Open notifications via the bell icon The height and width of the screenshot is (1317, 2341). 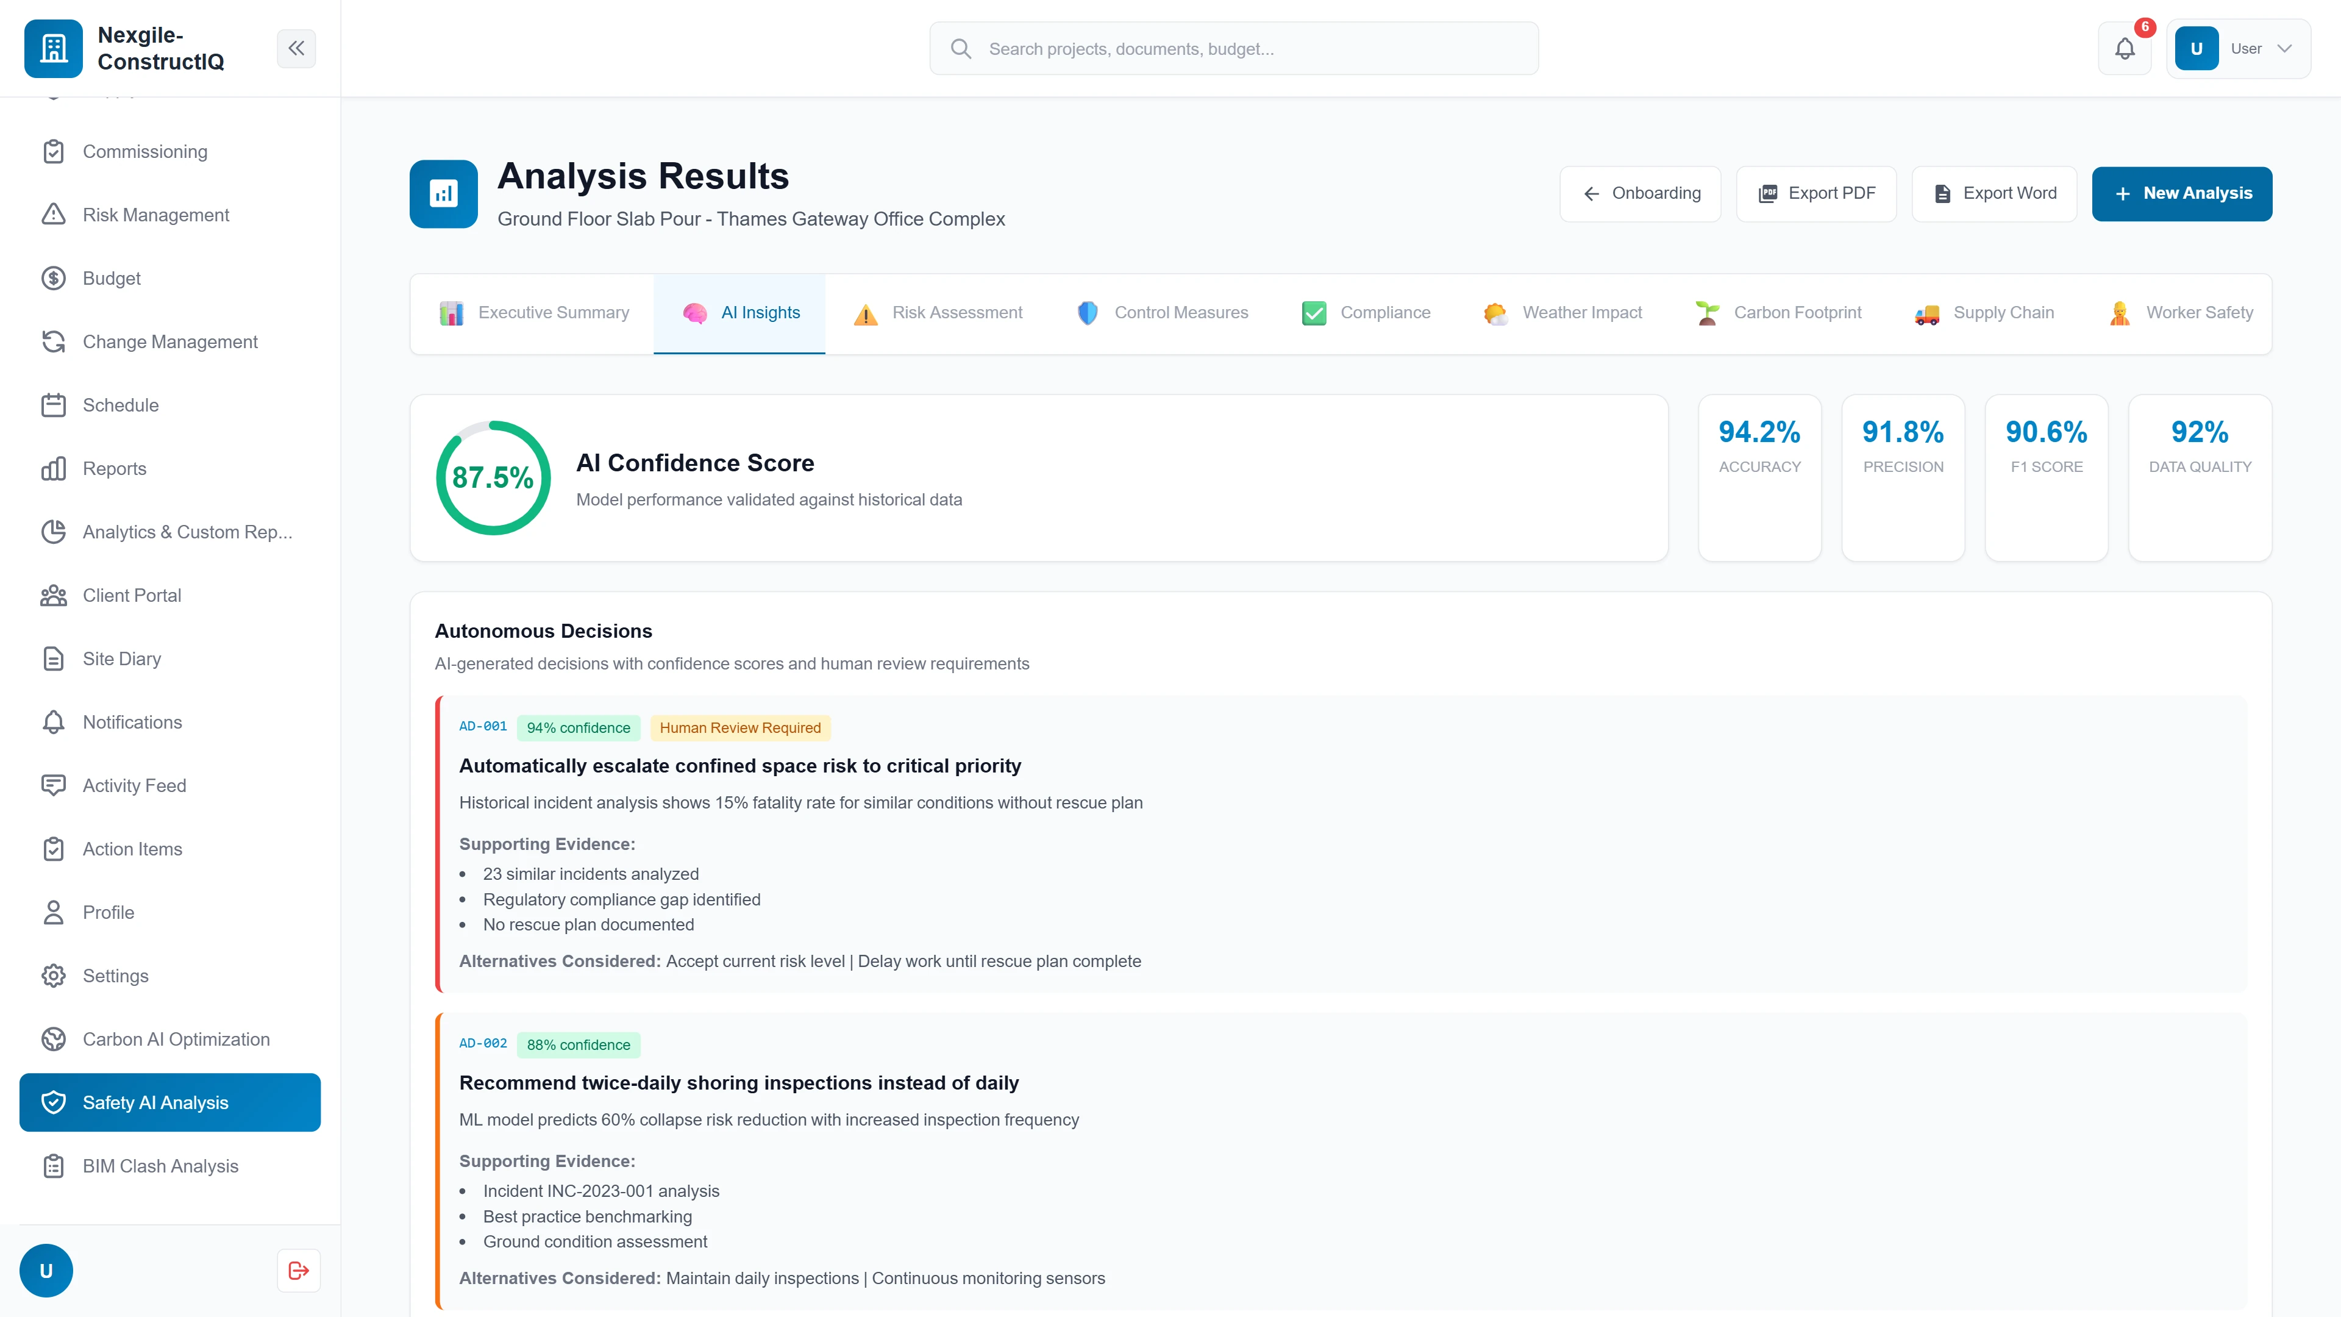point(2125,48)
